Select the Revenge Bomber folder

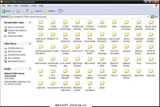65,74
